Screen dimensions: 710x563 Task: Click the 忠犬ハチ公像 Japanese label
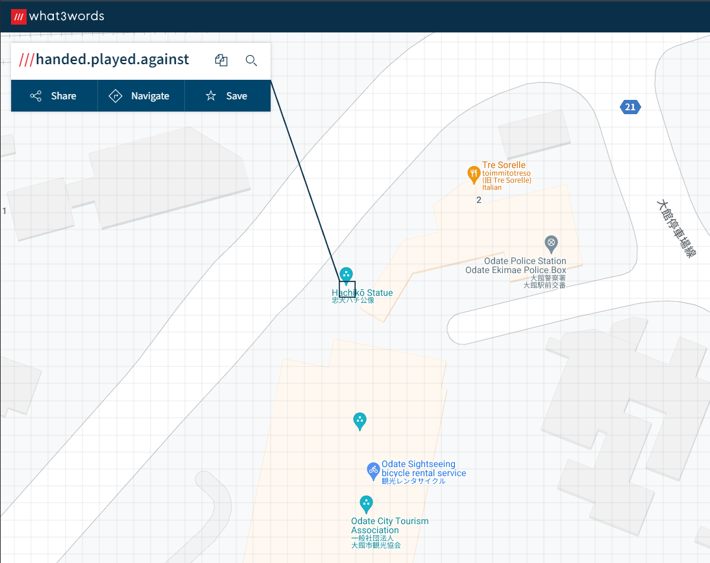click(x=353, y=300)
